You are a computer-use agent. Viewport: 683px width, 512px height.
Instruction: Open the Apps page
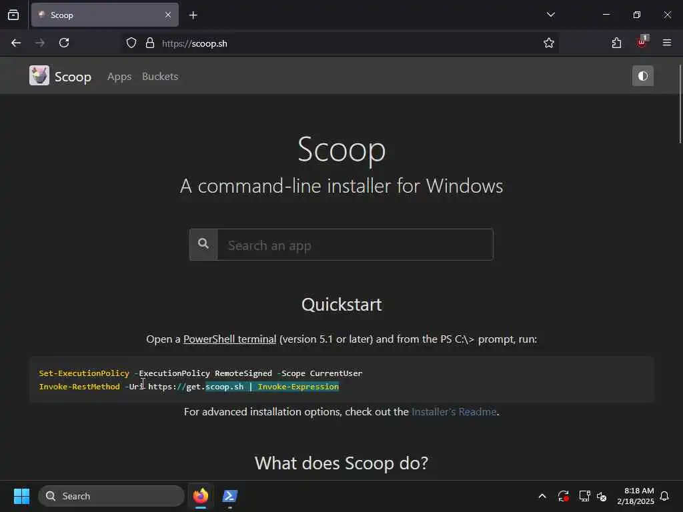pos(119,77)
